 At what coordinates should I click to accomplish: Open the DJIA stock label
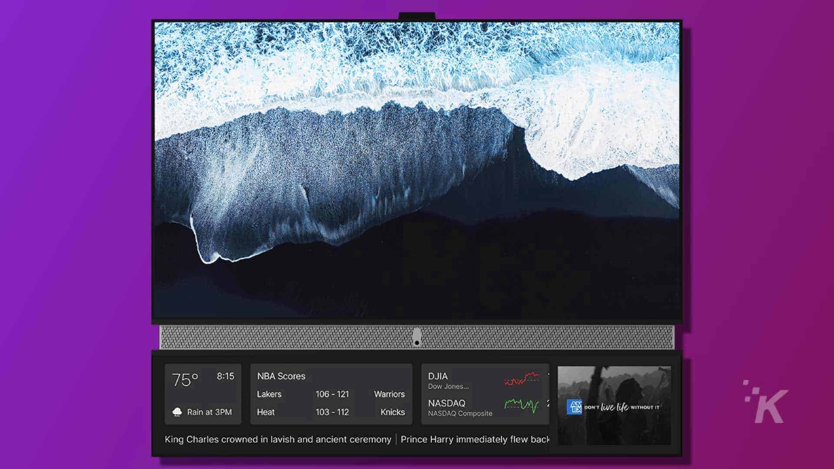click(438, 377)
